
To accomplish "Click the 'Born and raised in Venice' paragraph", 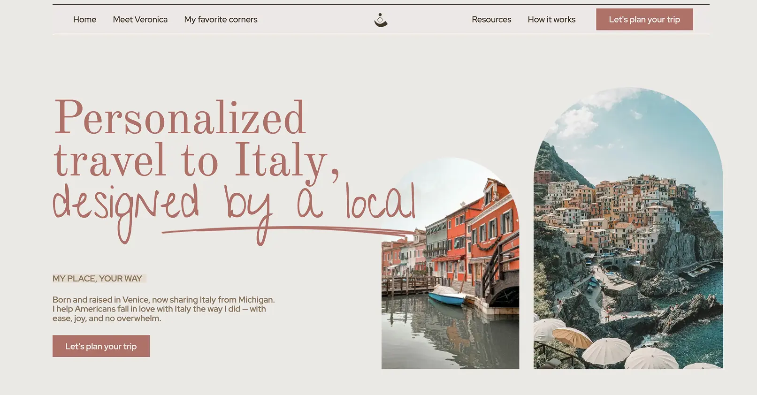I will click(164, 309).
